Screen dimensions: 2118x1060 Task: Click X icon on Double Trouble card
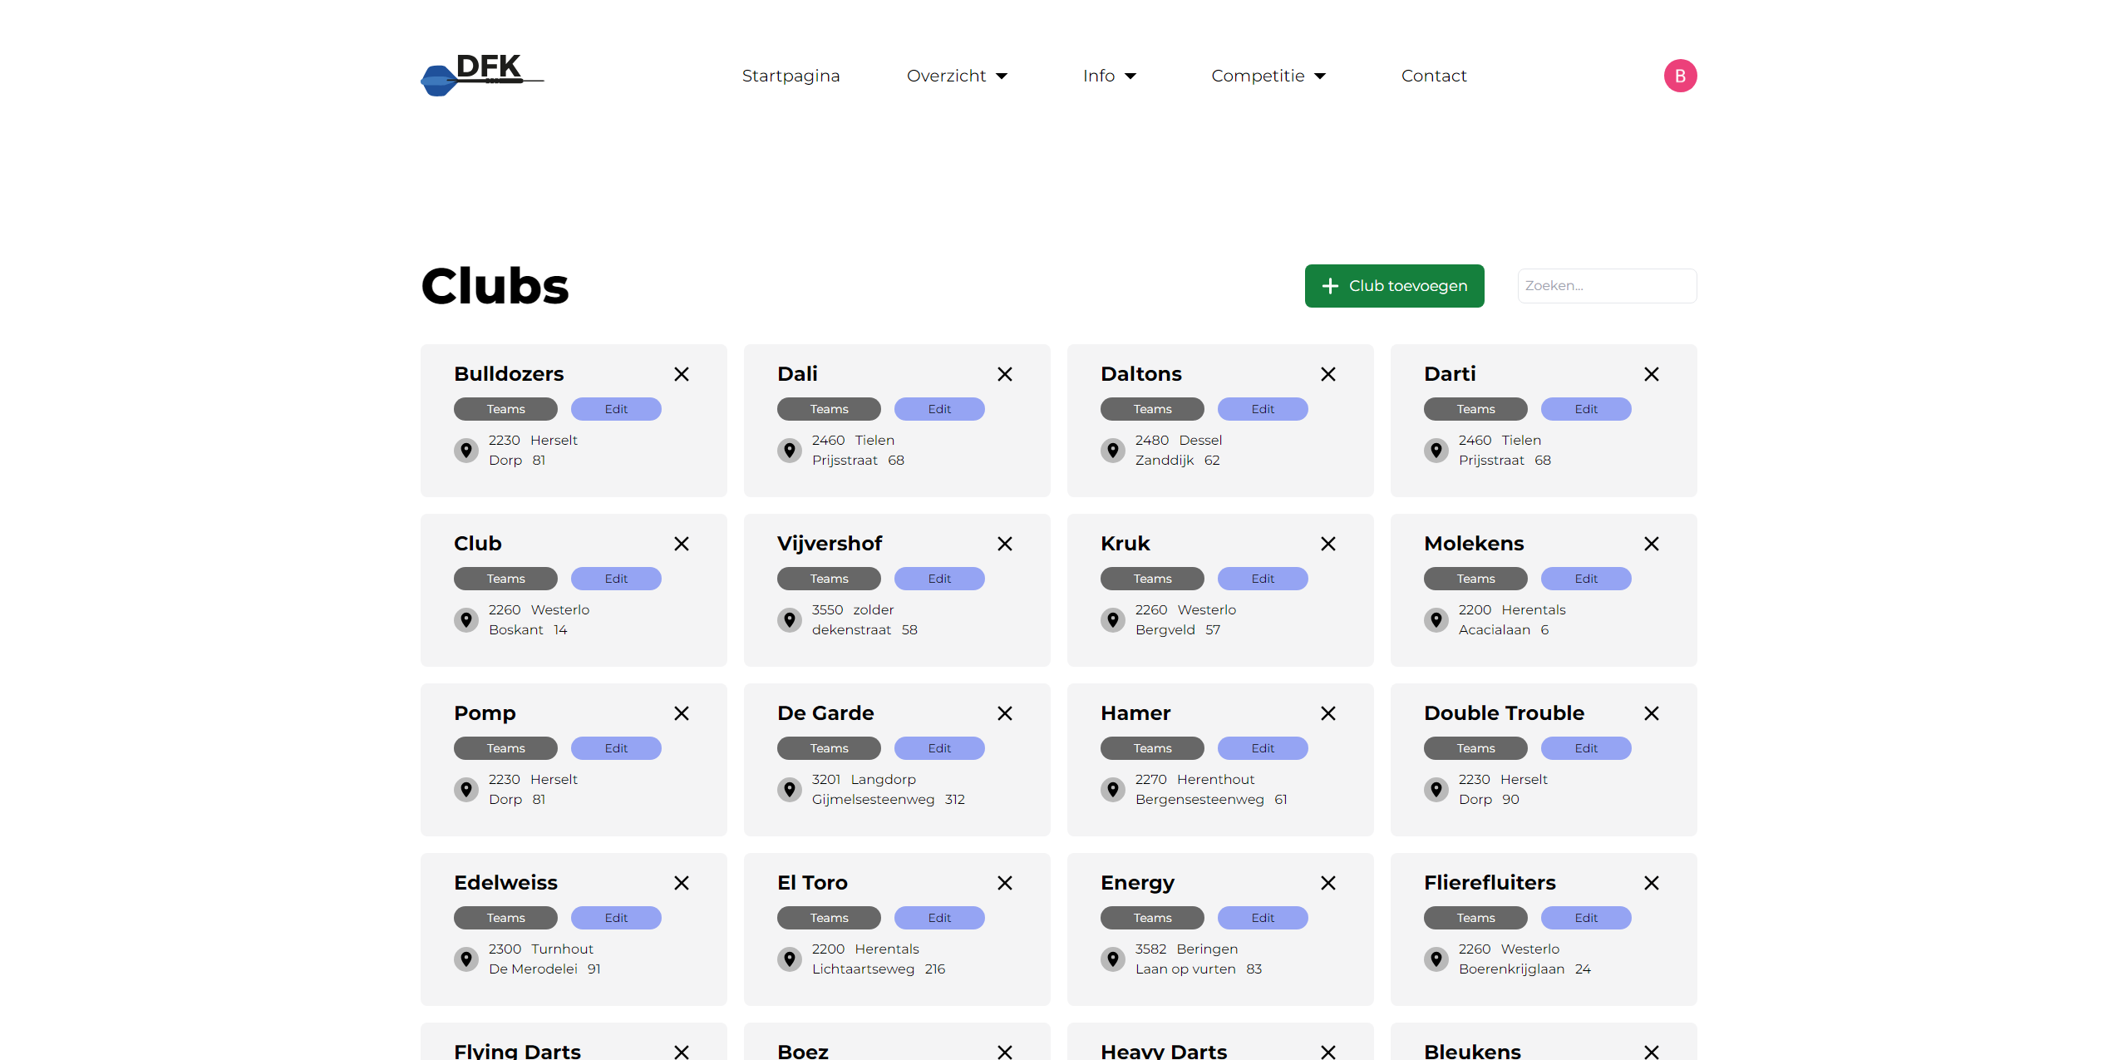pos(1651,713)
